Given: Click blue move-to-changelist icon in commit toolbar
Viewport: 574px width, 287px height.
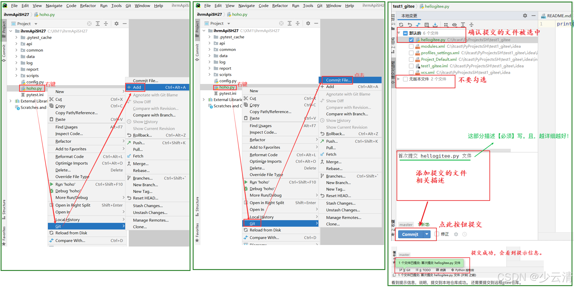Looking at the screenshot, I should click(x=418, y=25).
